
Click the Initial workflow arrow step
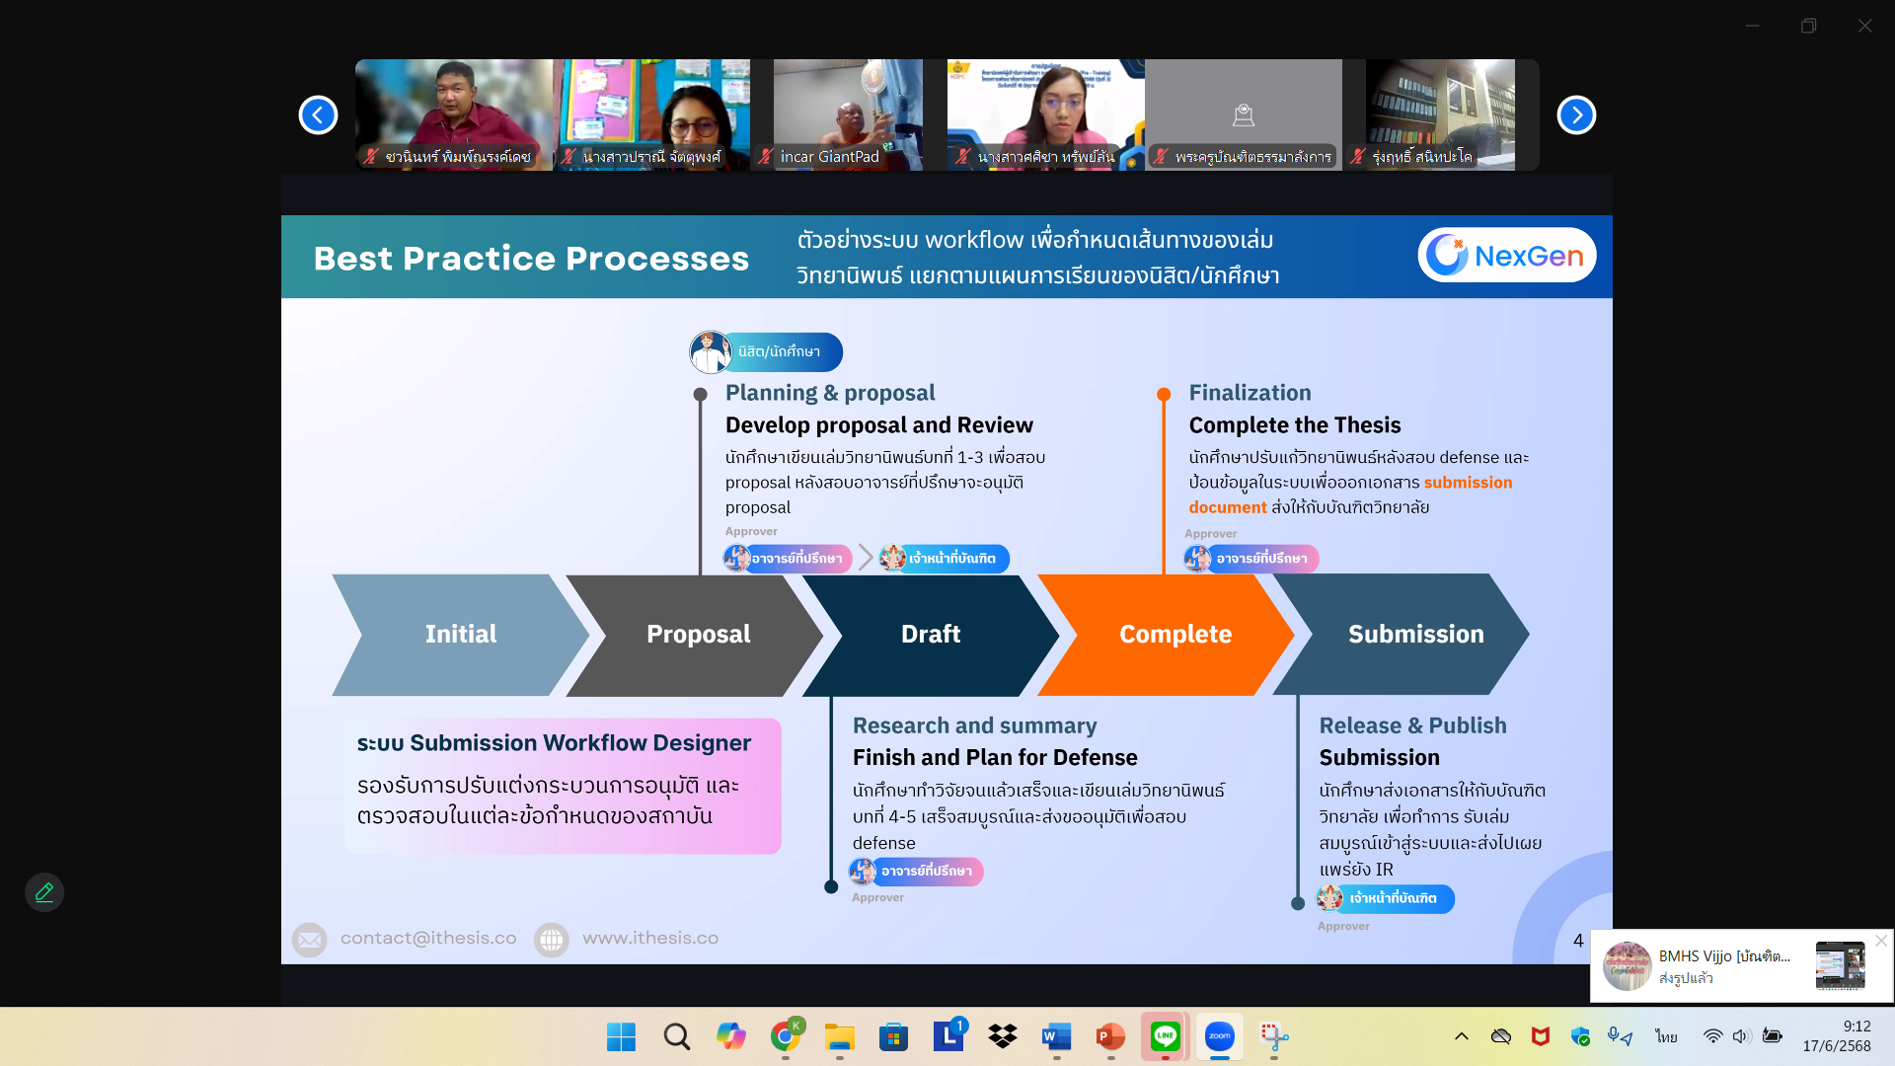pos(461,635)
